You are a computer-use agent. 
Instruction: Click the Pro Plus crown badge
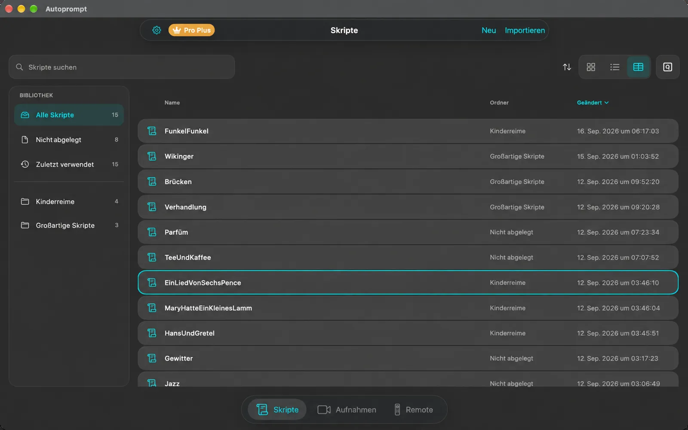191,30
